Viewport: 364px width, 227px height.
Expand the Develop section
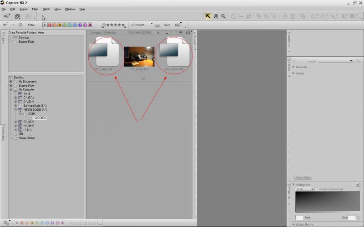click(293, 67)
